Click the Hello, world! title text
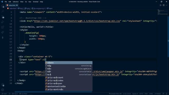This screenshot has width=169, height=95. 36,27
